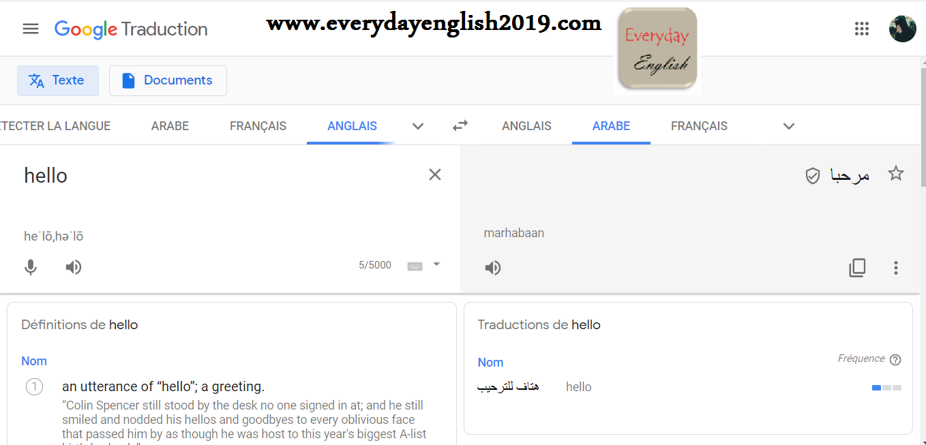Click the Traductions de hello heading
Image resolution: width=926 pixels, height=445 pixels.
539,325
